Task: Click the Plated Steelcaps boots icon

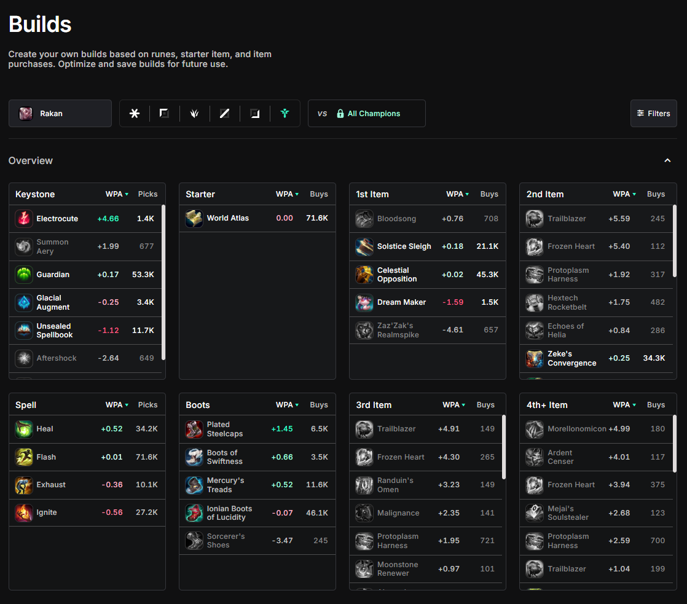Action: (x=194, y=429)
